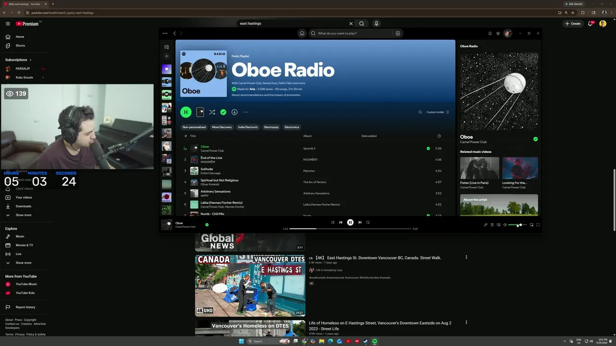
Task: Toggle liked checkmark on Oboe track row
Action: tap(428, 148)
